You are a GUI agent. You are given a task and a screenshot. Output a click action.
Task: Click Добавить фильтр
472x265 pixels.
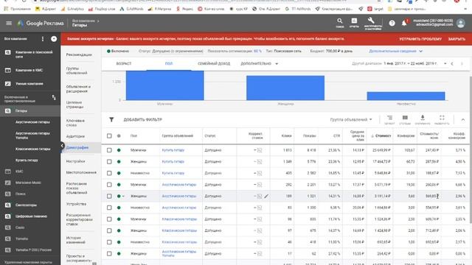pyautogui.click(x=142, y=119)
